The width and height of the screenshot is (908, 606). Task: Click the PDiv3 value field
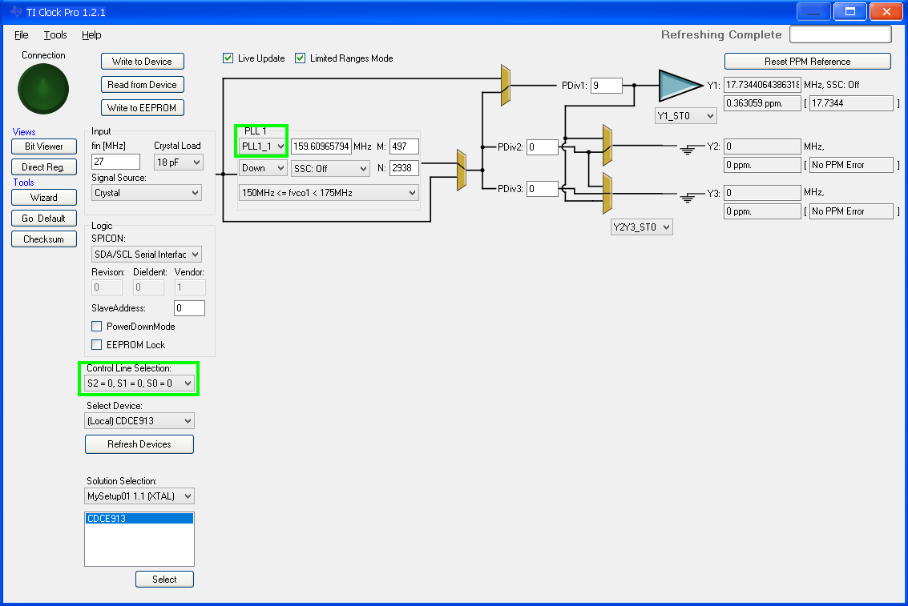pyautogui.click(x=543, y=189)
